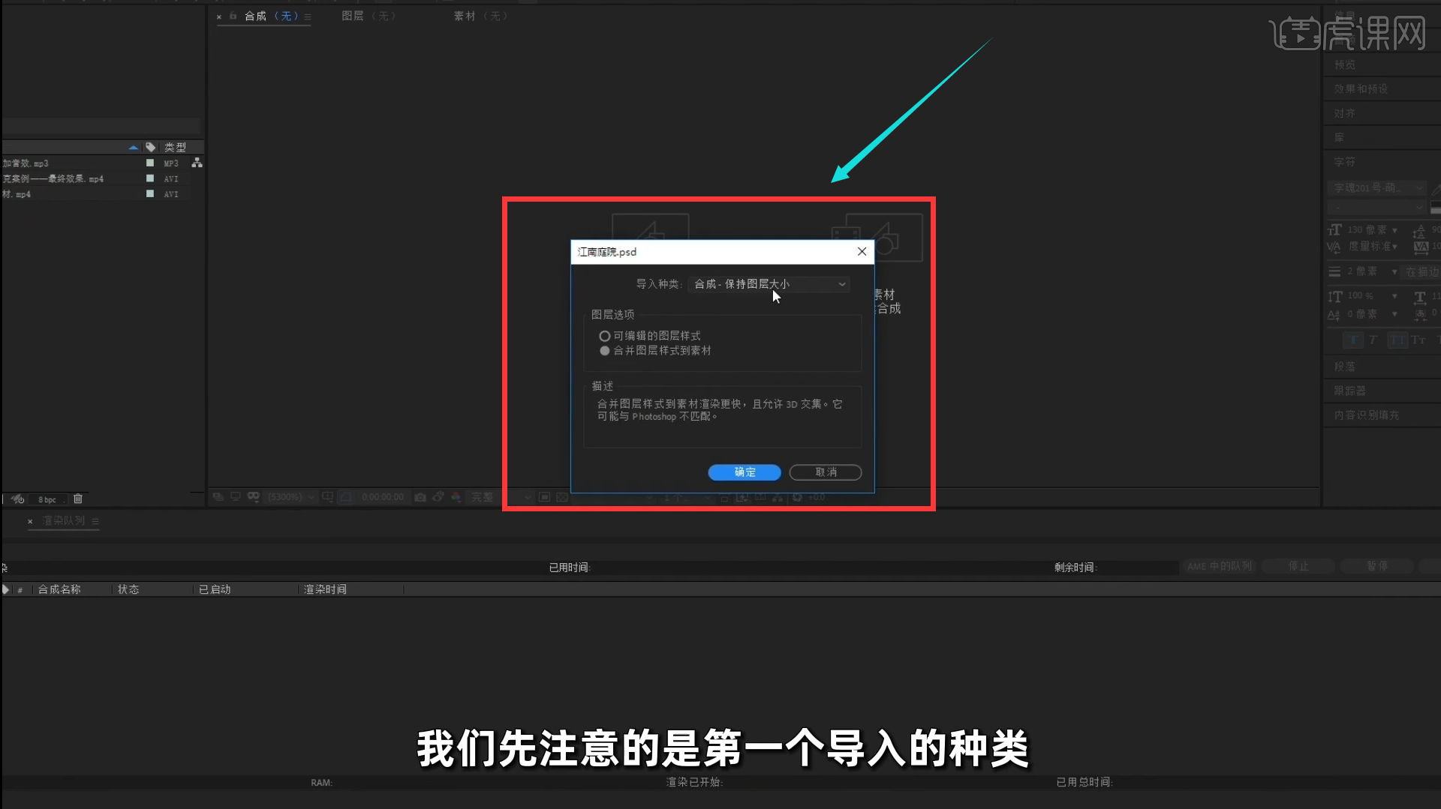Enable Faux Bold in the Character panel
Image resolution: width=1441 pixels, height=809 pixels.
(x=1354, y=340)
